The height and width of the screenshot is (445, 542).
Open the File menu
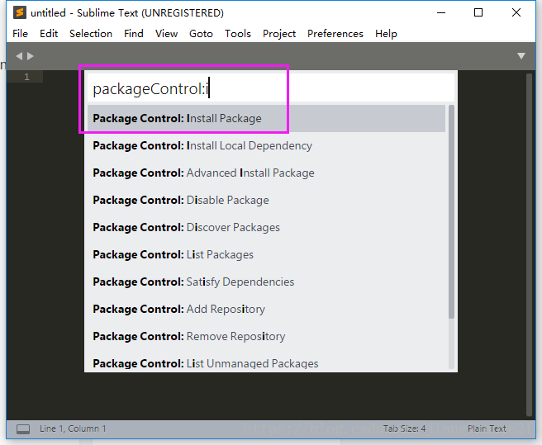click(20, 34)
